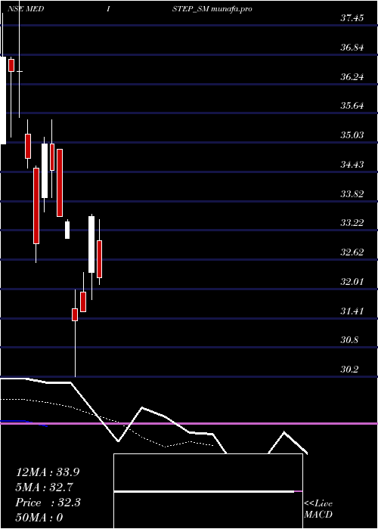Click the pink MACD zero line

click(x=189, y=423)
